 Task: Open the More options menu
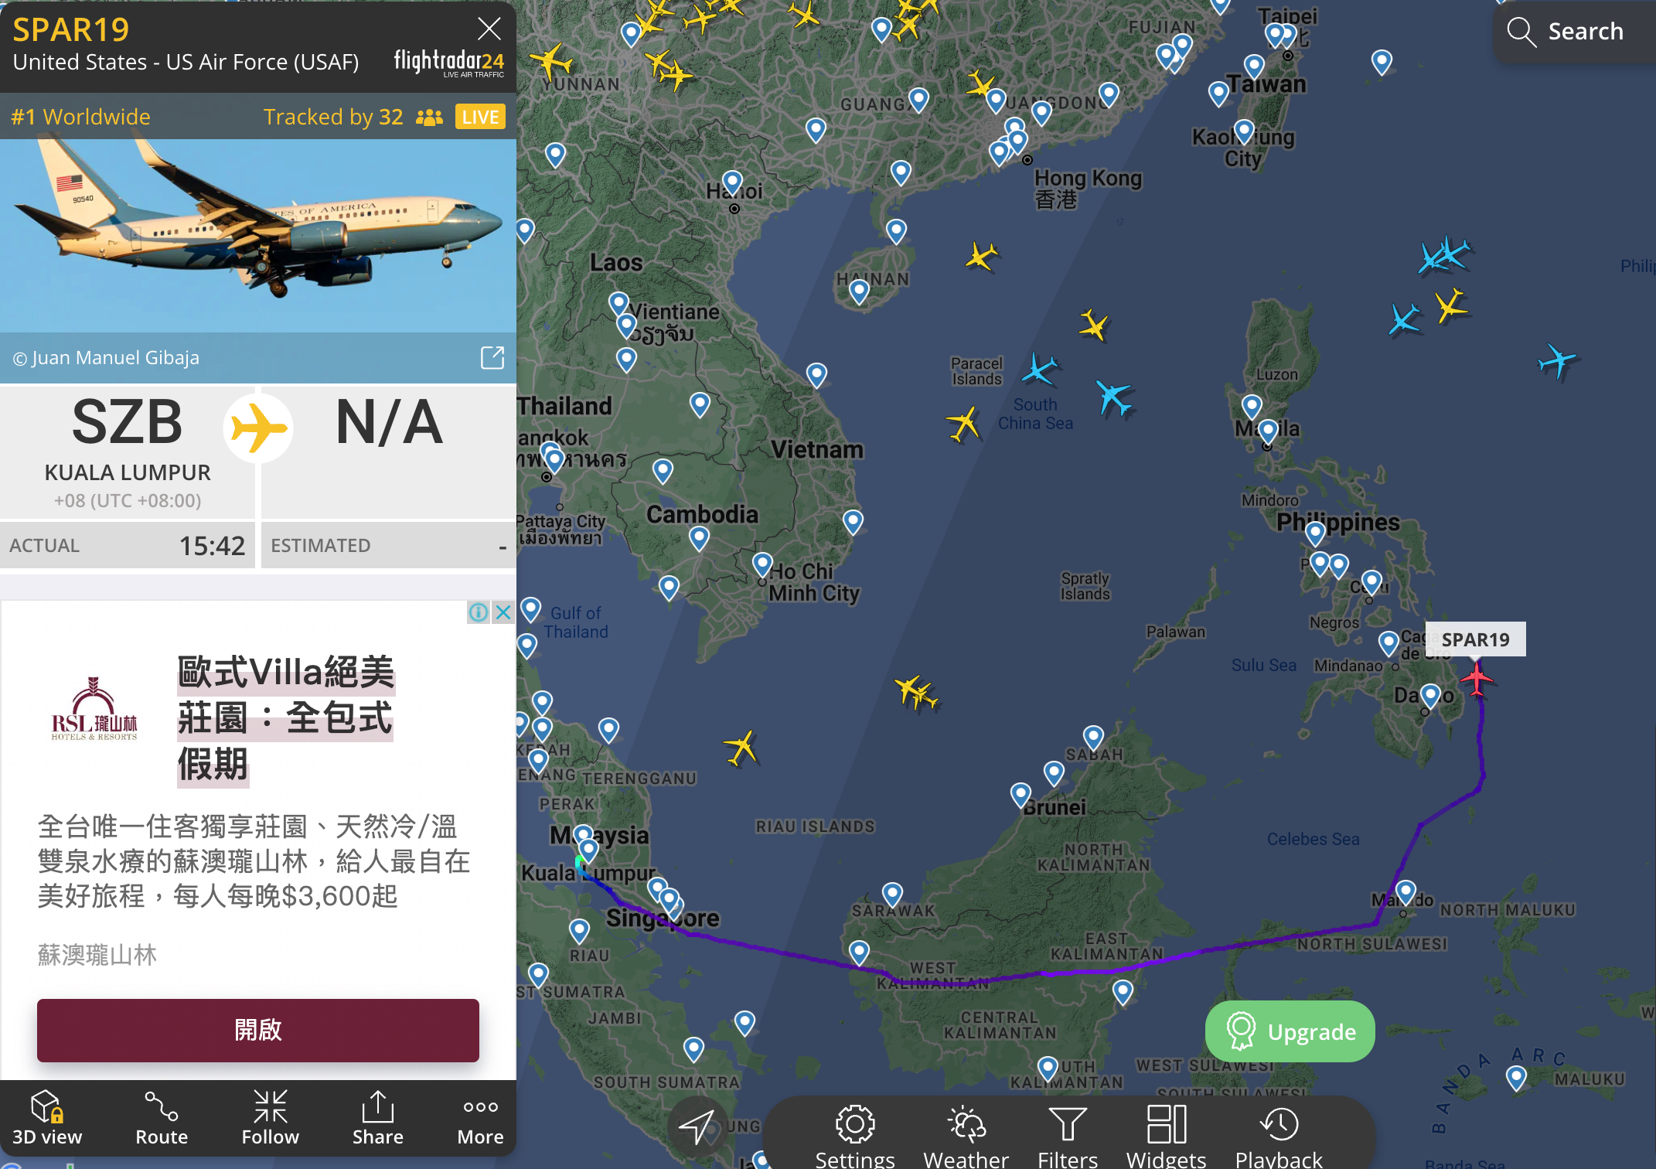pos(480,1118)
